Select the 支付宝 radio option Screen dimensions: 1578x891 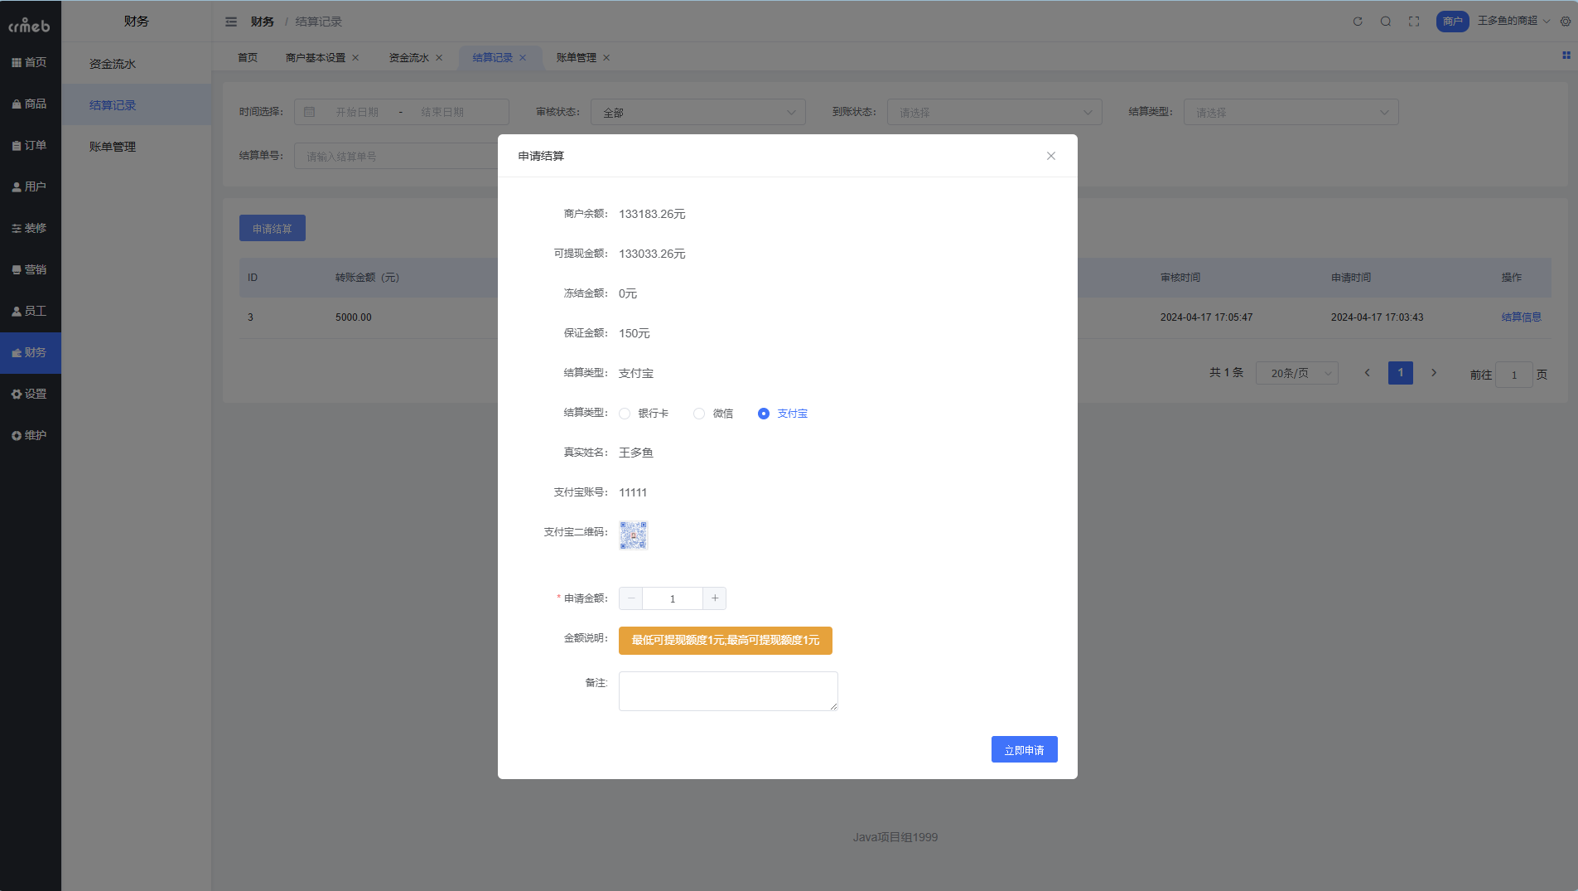click(x=764, y=414)
